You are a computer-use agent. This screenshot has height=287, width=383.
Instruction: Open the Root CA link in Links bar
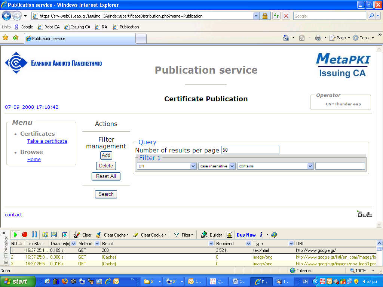pos(49,27)
